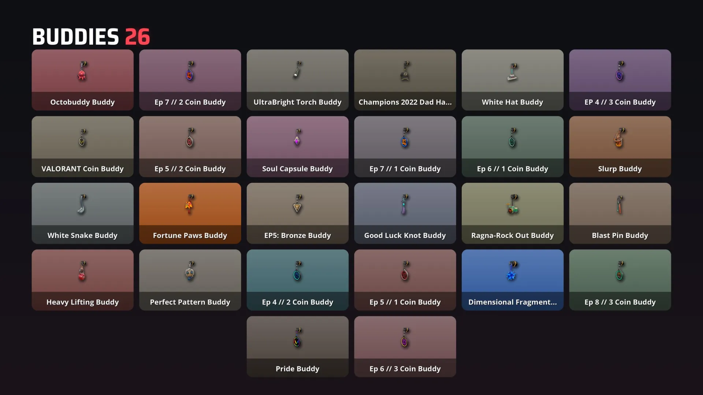Open the Ep 7 // 1 Coin Buddy card

click(x=405, y=147)
